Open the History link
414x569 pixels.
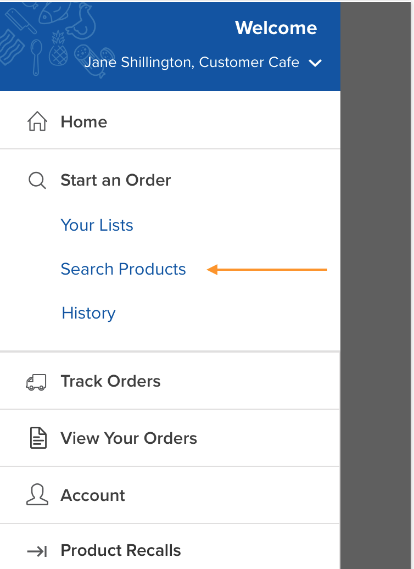(x=88, y=313)
